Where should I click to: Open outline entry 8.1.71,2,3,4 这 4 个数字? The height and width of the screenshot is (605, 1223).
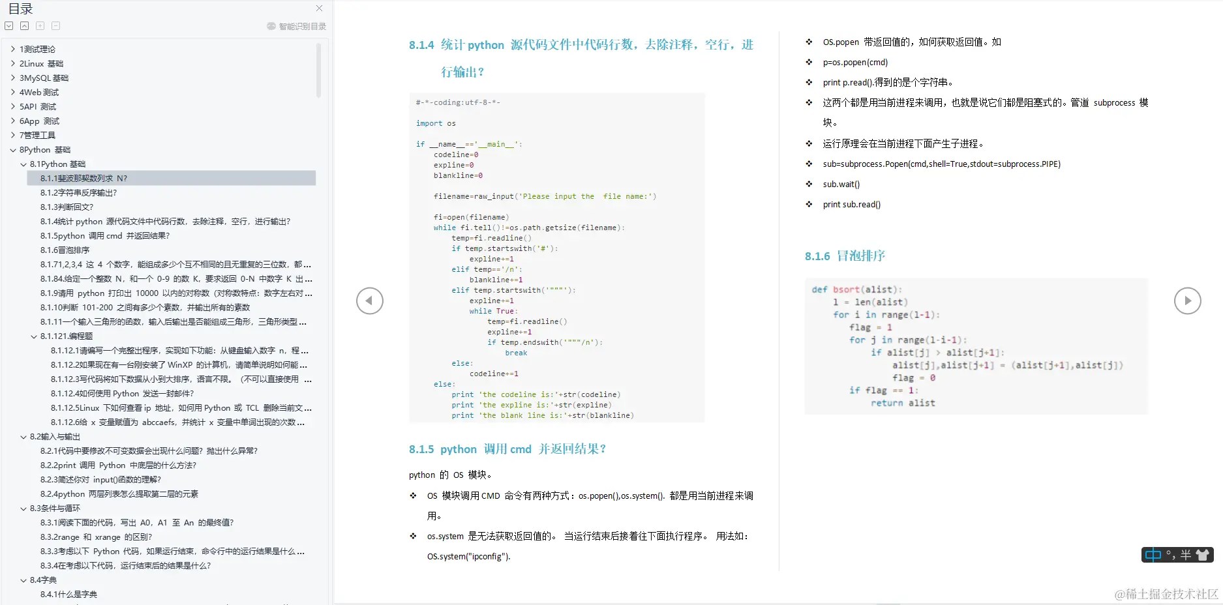point(176,264)
